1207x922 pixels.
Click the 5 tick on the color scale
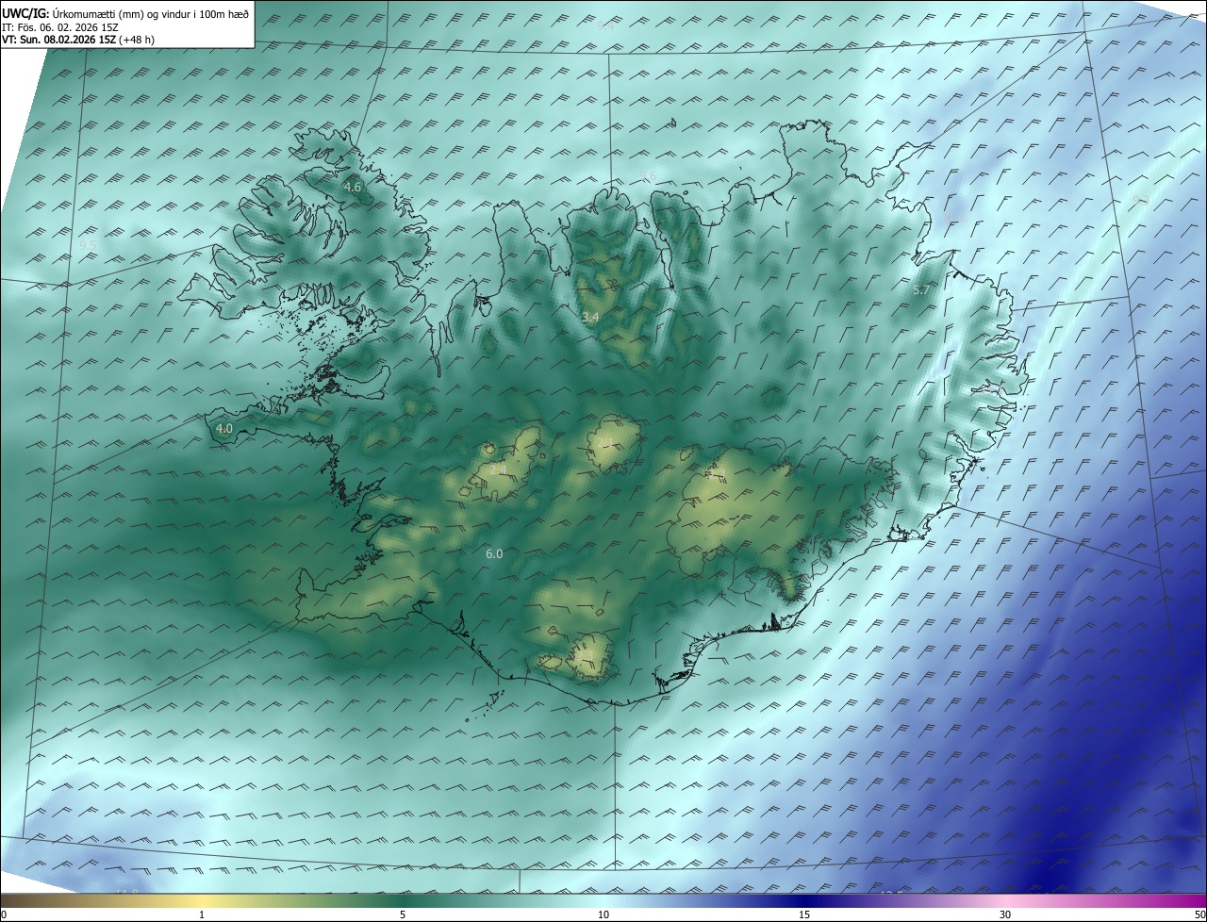point(403,914)
